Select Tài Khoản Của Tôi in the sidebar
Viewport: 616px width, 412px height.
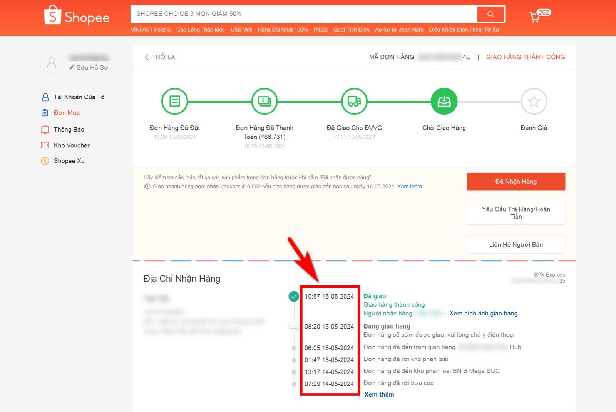pyautogui.click(x=79, y=97)
